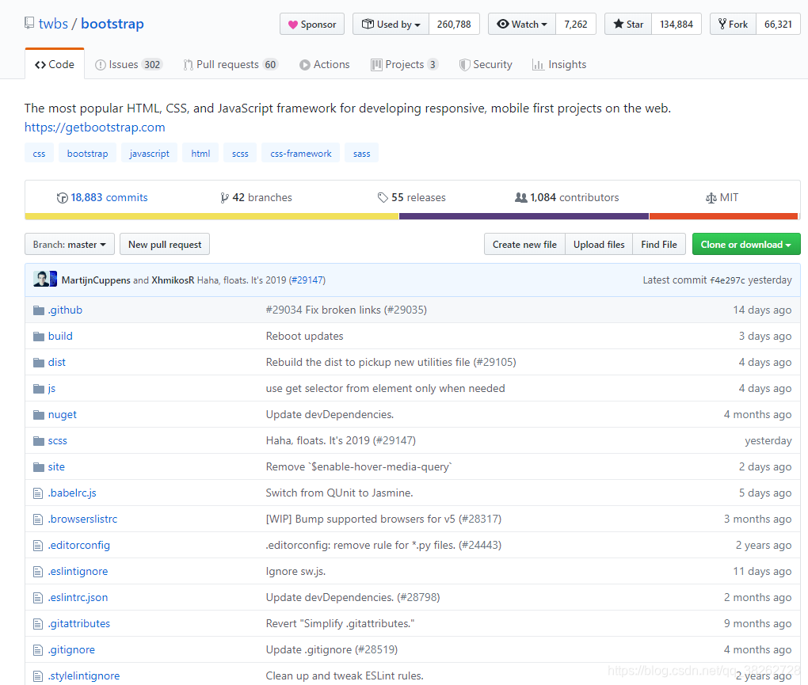This screenshot has width=808, height=685.
Task: Click the yellow segment of language bar
Action: click(212, 216)
